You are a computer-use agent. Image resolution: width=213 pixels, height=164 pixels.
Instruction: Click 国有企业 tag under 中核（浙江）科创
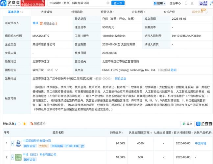click(x=30, y=160)
